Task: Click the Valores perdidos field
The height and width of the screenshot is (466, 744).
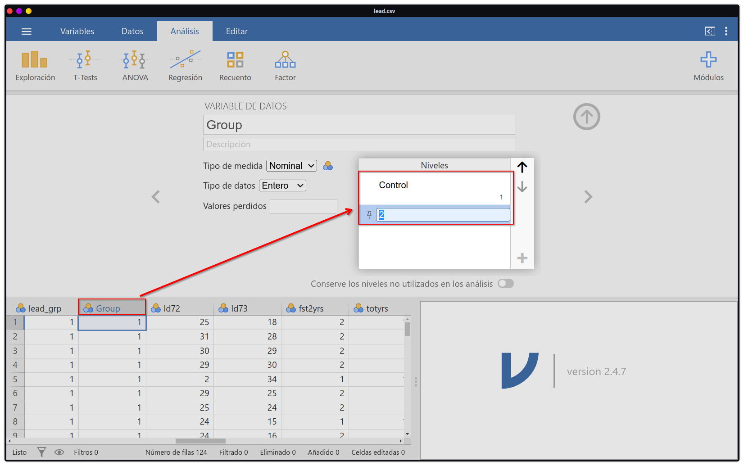Action: point(304,206)
